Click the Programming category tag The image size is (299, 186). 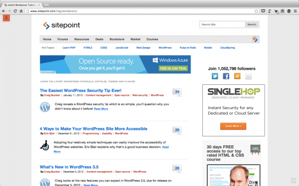pos(91,133)
